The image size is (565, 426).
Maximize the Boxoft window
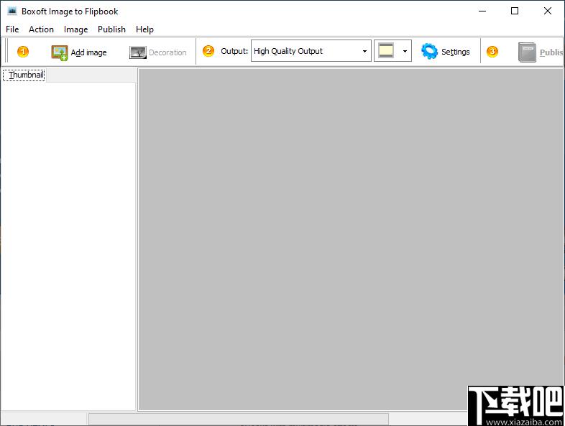click(515, 11)
